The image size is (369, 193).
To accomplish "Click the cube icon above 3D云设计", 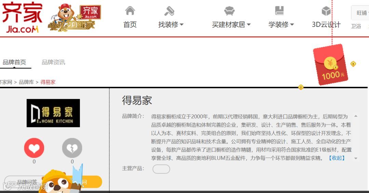I will coord(326,11).
